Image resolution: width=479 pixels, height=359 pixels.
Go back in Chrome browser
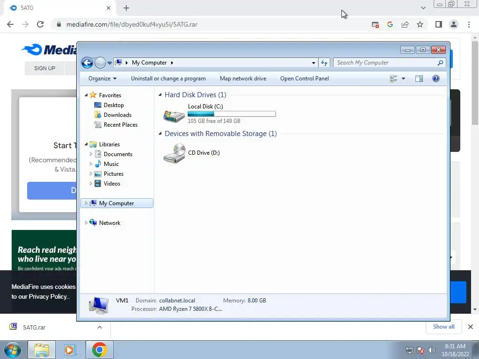(x=10, y=24)
